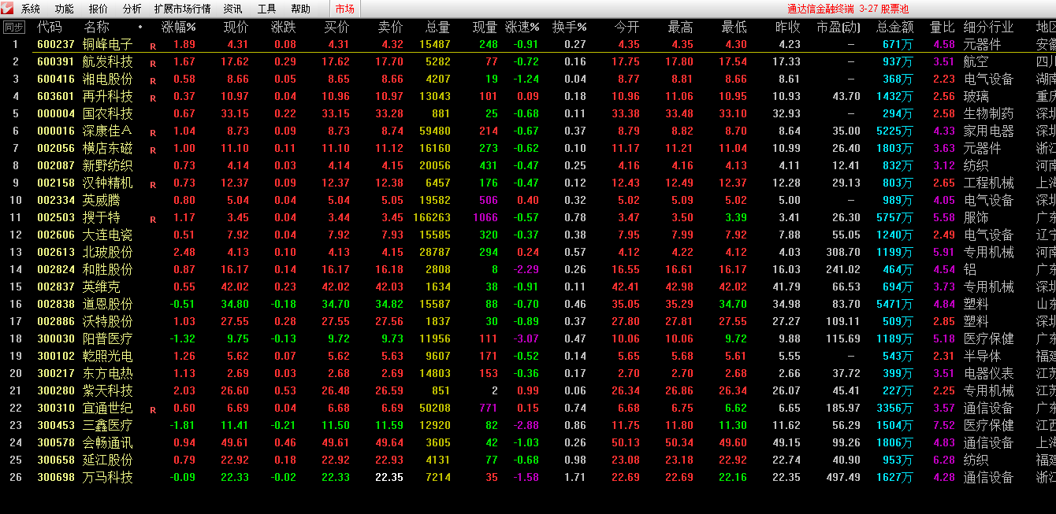Sort by the 最低 column header
Screen dimensions: 1056x514
(x=734, y=27)
